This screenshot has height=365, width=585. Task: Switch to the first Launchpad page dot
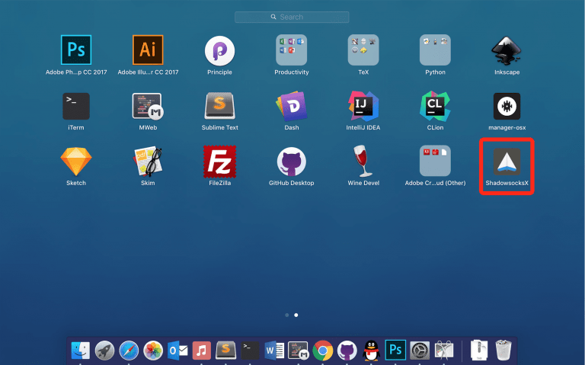(287, 315)
